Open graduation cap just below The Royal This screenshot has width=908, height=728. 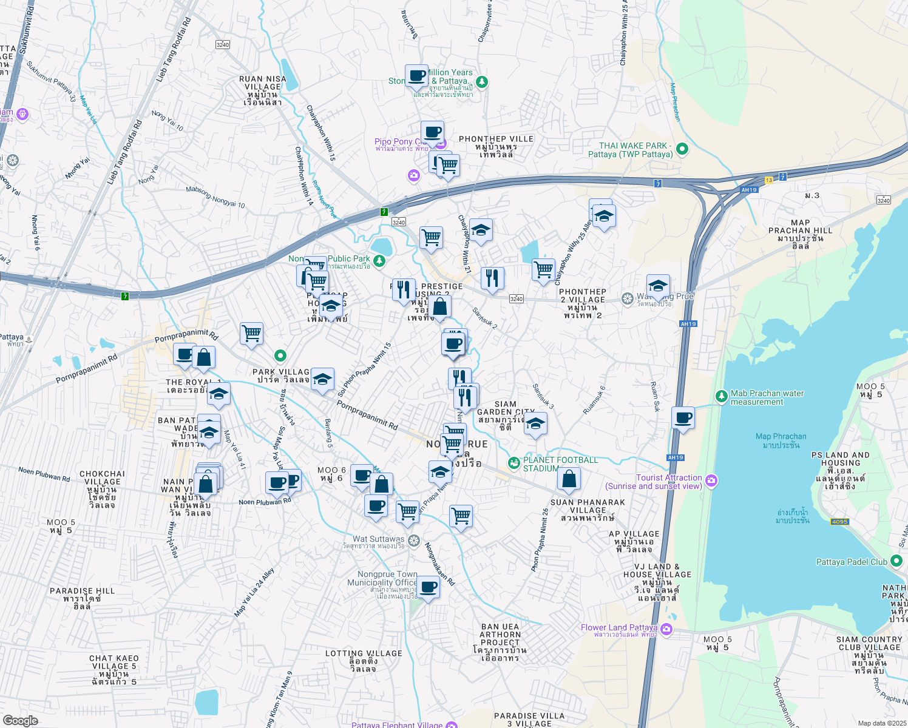tap(219, 394)
